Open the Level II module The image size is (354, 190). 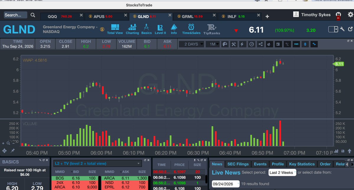(x=160, y=29)
